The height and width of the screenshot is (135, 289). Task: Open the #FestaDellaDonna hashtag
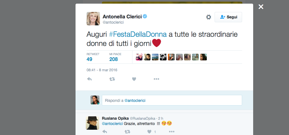coord(138,35)
